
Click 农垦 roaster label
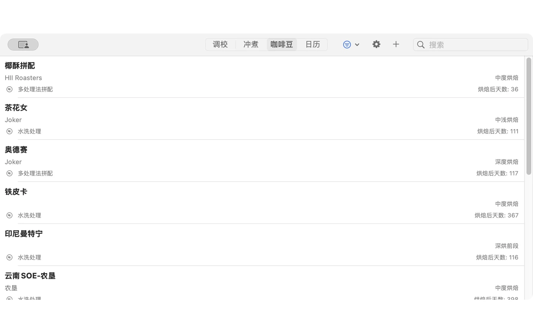click(11, 288)
